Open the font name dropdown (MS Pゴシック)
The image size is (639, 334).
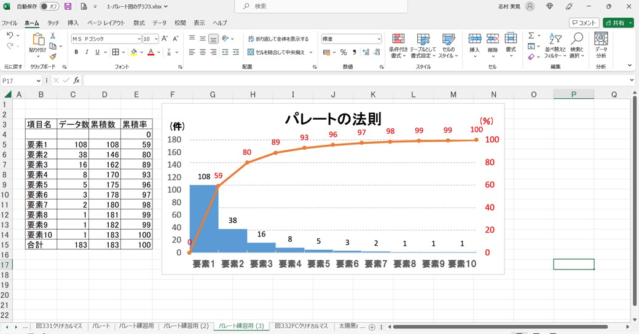point(139,39)
